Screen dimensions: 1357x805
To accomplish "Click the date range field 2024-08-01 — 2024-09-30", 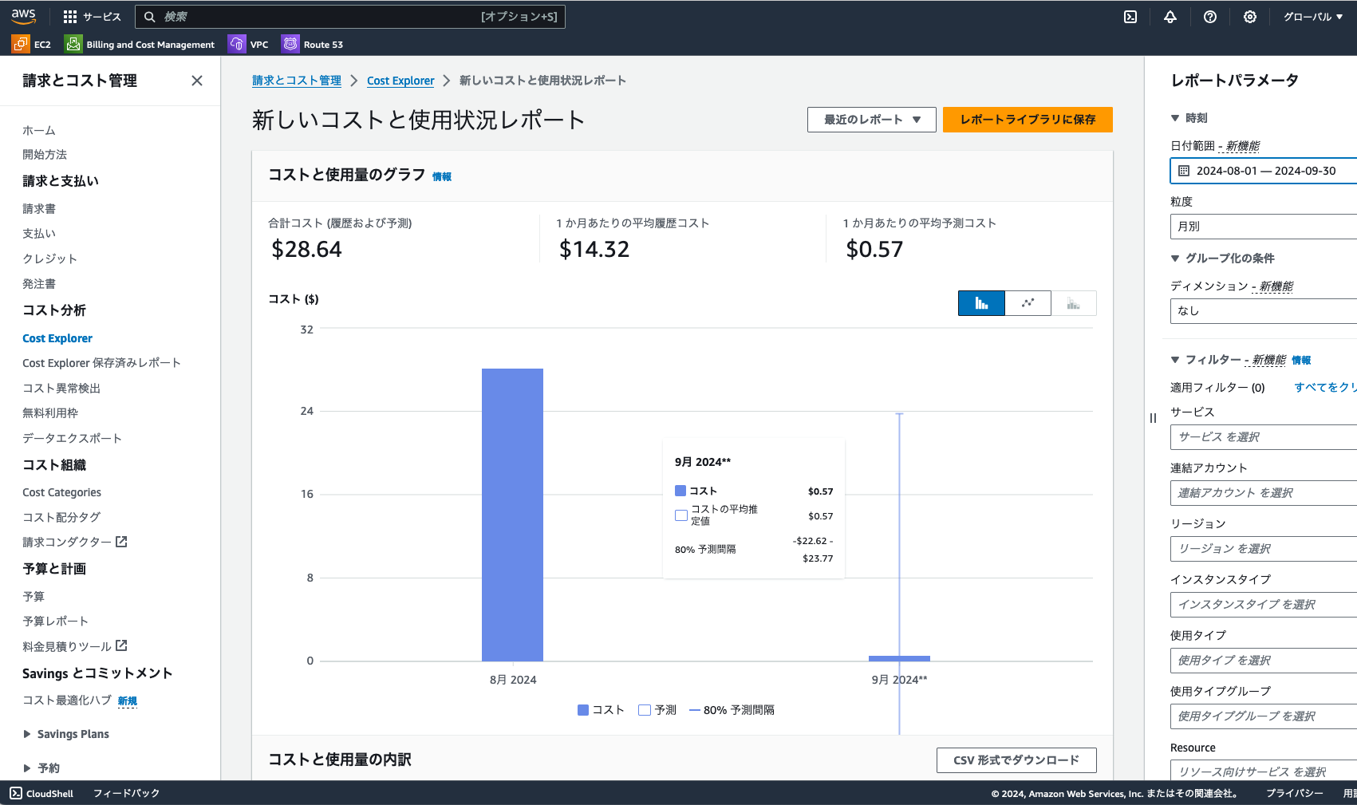I will tap(1264, 171).
